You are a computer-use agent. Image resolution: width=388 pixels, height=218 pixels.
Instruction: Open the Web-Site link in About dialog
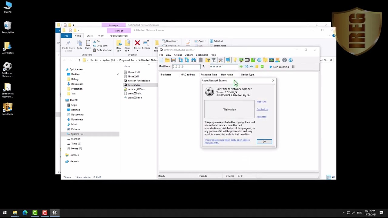(x=261, y=102)
